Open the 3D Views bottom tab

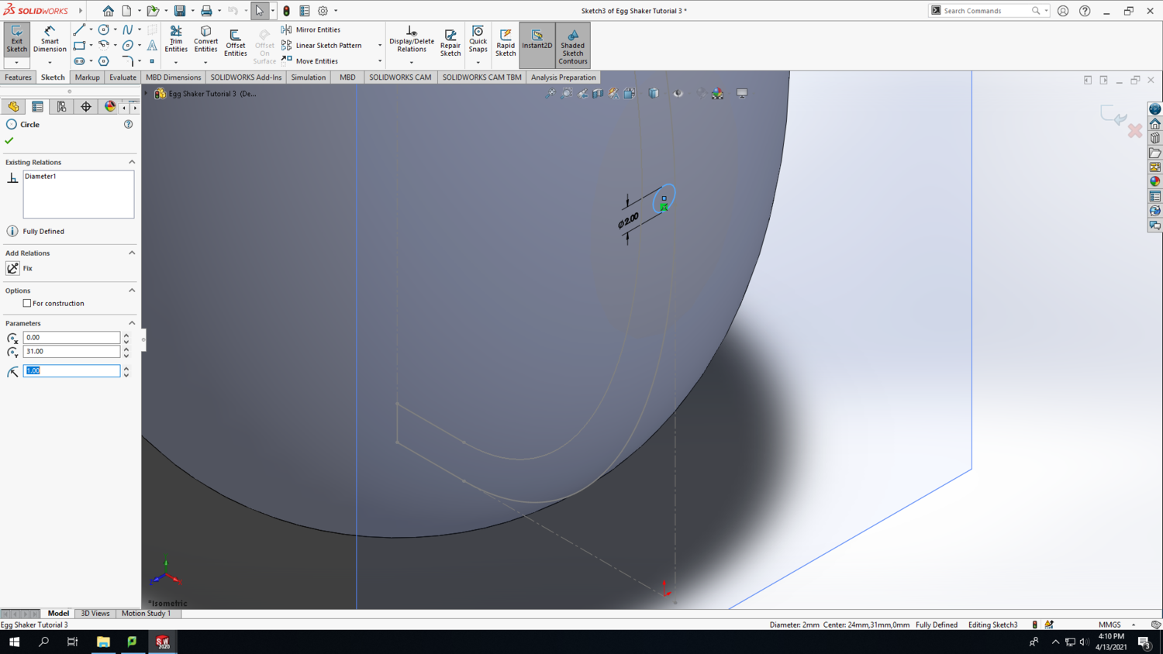pos(95,614)
